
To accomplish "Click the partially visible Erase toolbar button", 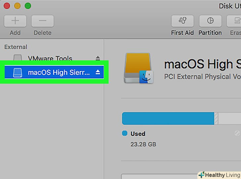I will pos(234,21).
